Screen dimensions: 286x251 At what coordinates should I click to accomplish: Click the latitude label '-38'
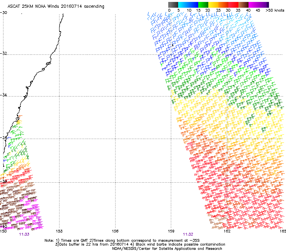pyautogui.click(x=3, y=181)
